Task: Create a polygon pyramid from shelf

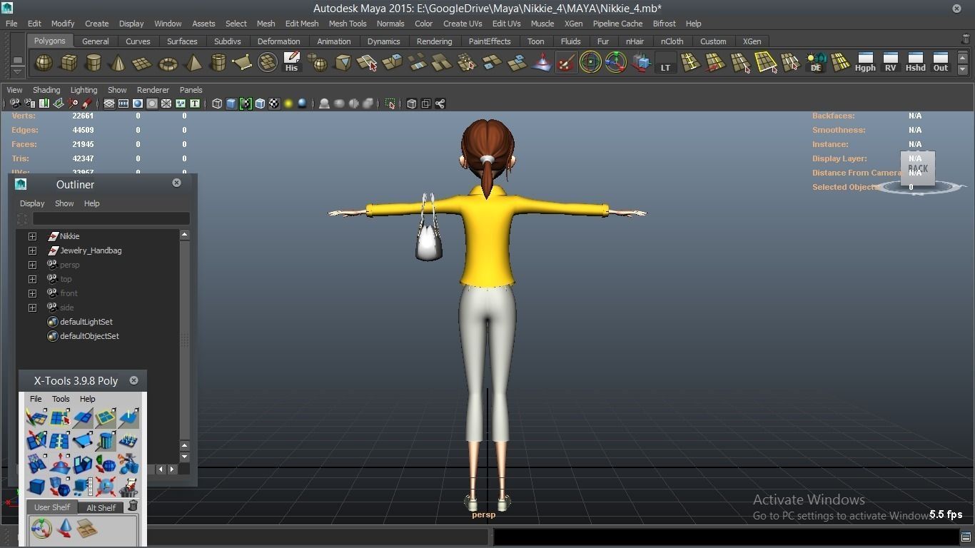Action: [x=193, y=63]
